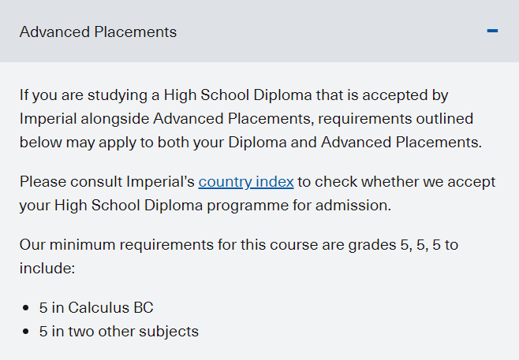This screenshot has height=360, width=519.
Task: Collapse the section with the minus icon
Action: pos(492,32)
